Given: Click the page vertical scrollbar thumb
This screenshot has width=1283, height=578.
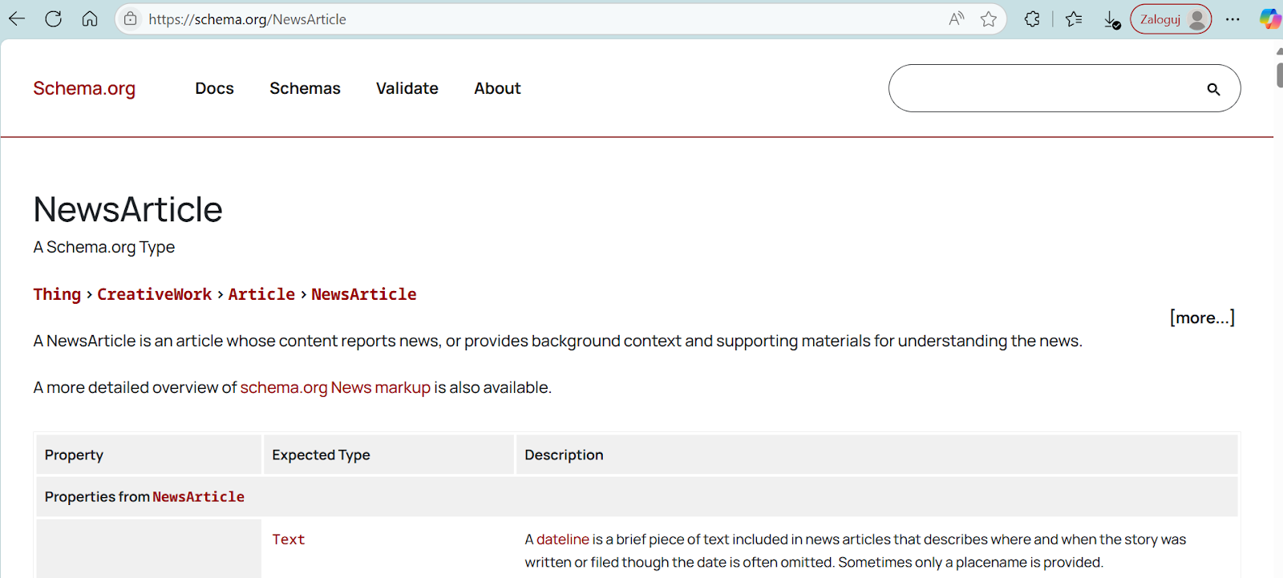Looking at the screenshot, I should (x=1279, y=74).
